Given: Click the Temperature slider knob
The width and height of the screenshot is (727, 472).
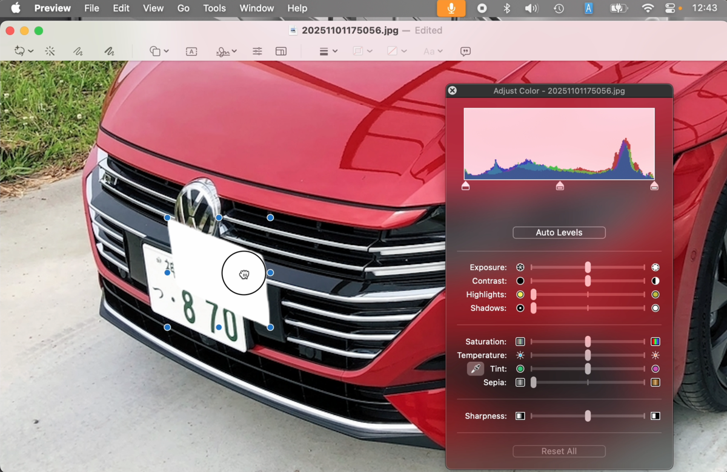Looking at the screenshot, I should coord(588,355).
